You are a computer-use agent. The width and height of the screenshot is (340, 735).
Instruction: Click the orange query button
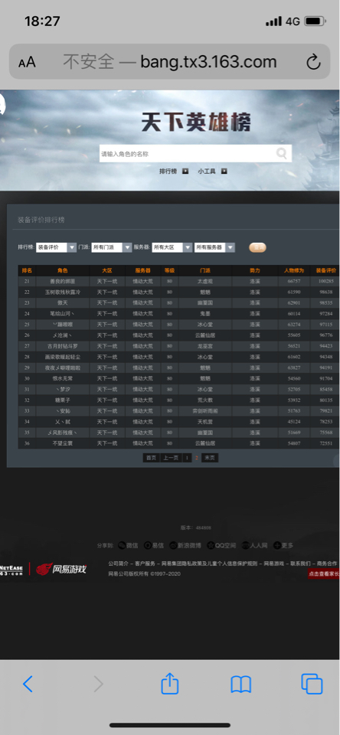257,247
